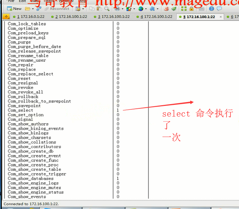Screen dimensions: 239x209
Task: Click the Reconnect button
Action: click(57, 9)
